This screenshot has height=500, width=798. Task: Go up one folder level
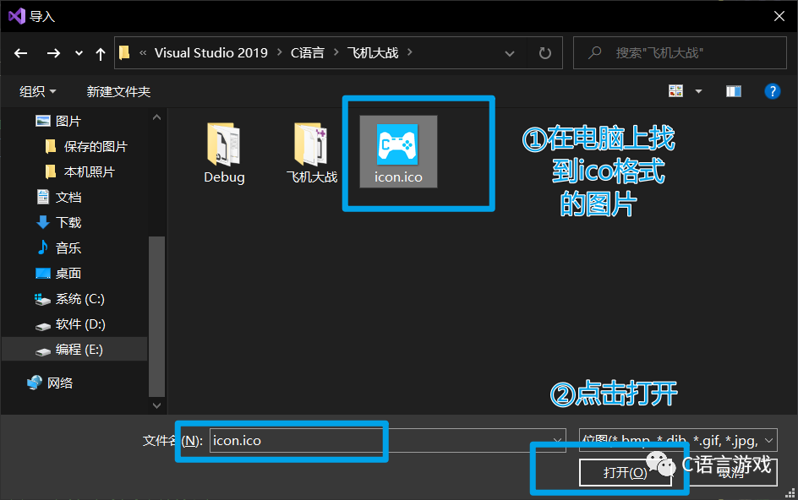pyautogui.click(x=101, y=53)
